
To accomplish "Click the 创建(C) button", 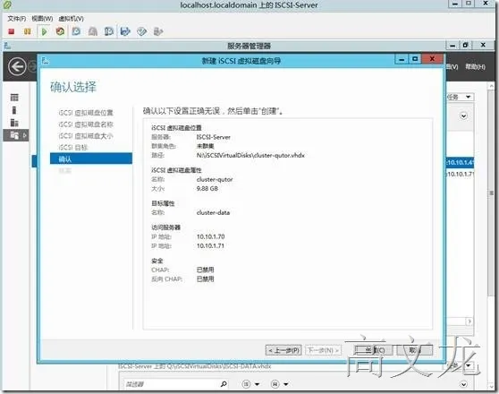I will [x=374, y=350].
